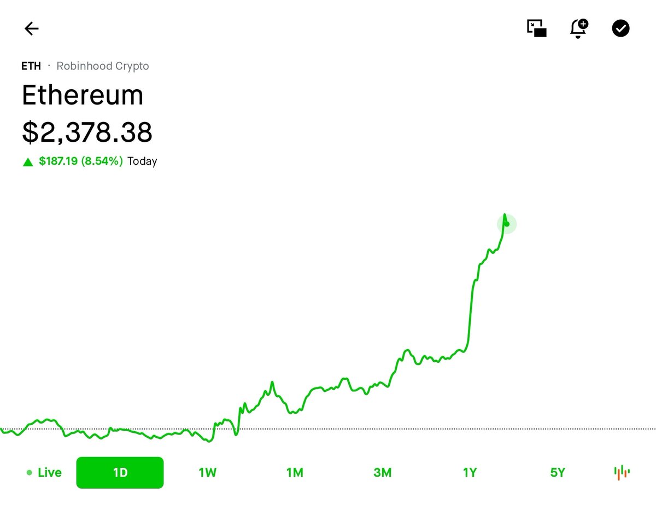Click the green up-triangle gain indicator
656x521 pixels.
coord(28,162)
